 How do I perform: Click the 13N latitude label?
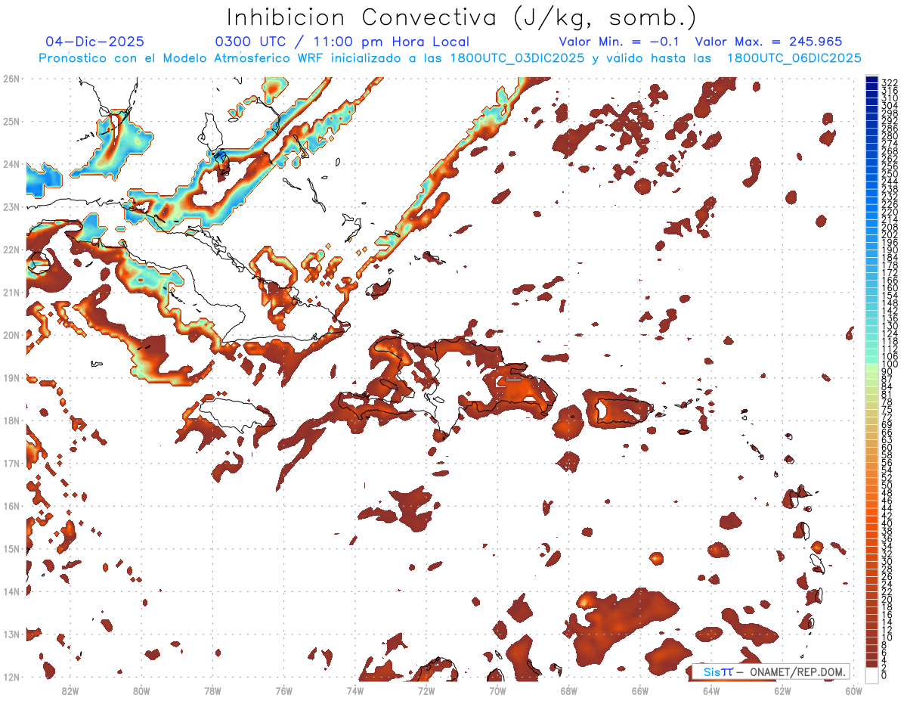coord(11,634)
